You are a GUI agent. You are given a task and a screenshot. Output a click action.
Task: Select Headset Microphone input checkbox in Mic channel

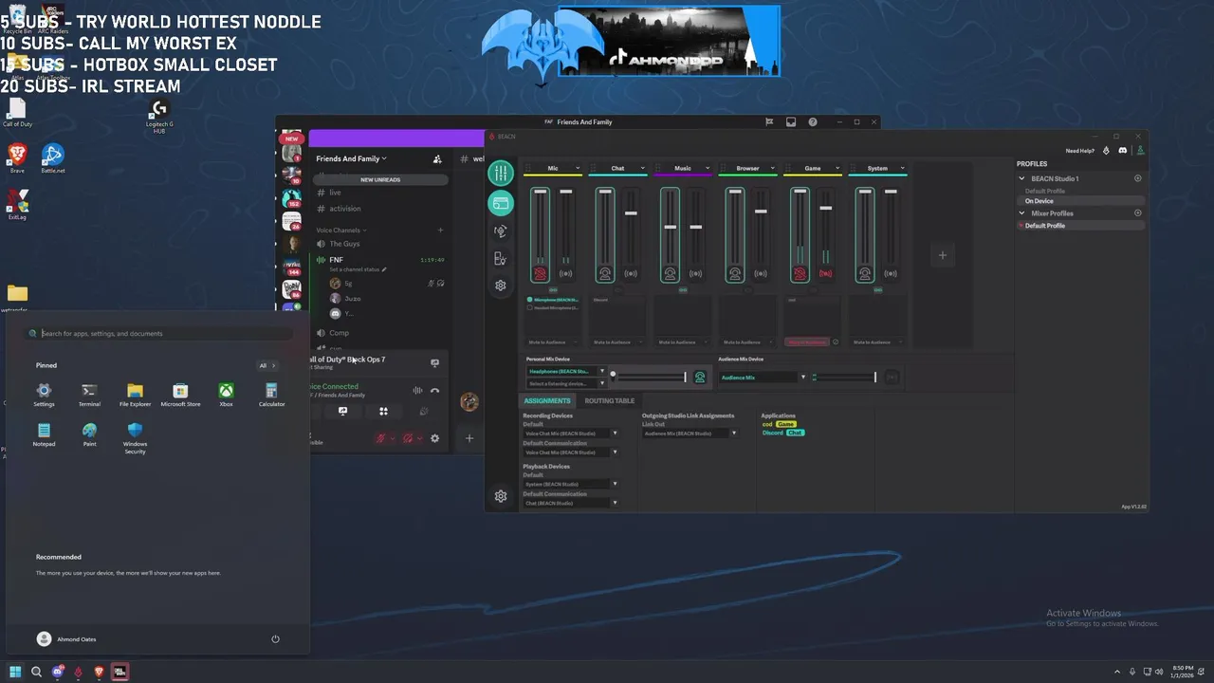[x=529, y=307]
